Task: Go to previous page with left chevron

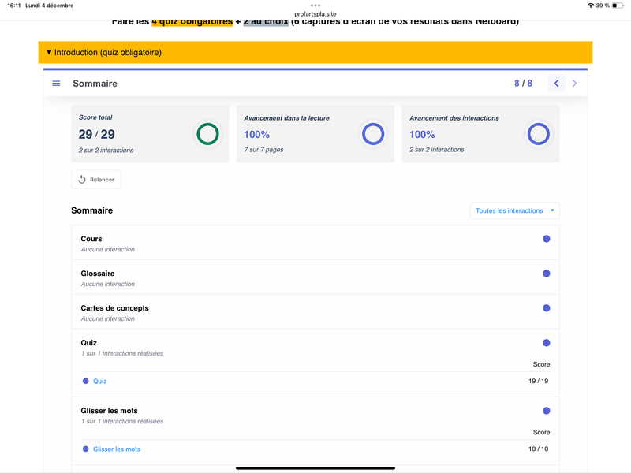Action: click(x=556, y=84)
